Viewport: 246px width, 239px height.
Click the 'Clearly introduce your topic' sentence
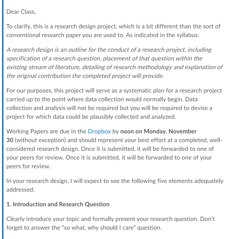102,219
